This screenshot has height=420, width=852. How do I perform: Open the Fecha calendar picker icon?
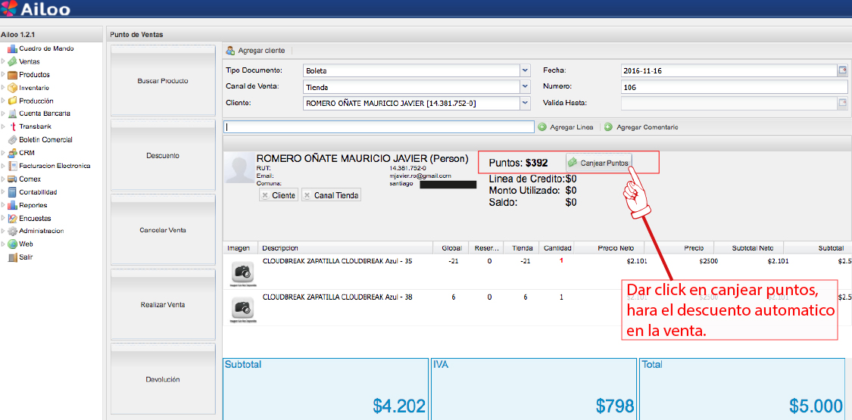(843, 70)
